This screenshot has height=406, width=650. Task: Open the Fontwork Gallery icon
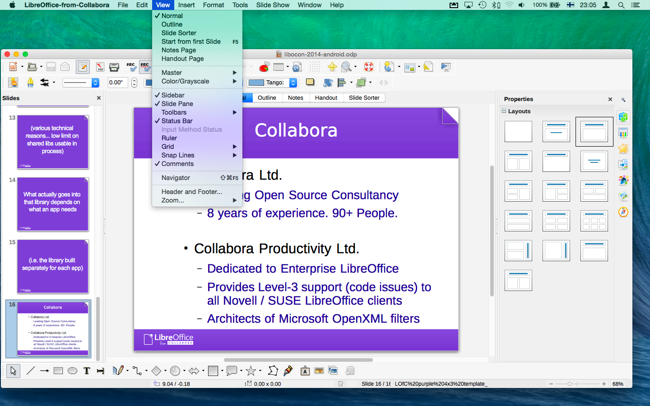point(305,371)
